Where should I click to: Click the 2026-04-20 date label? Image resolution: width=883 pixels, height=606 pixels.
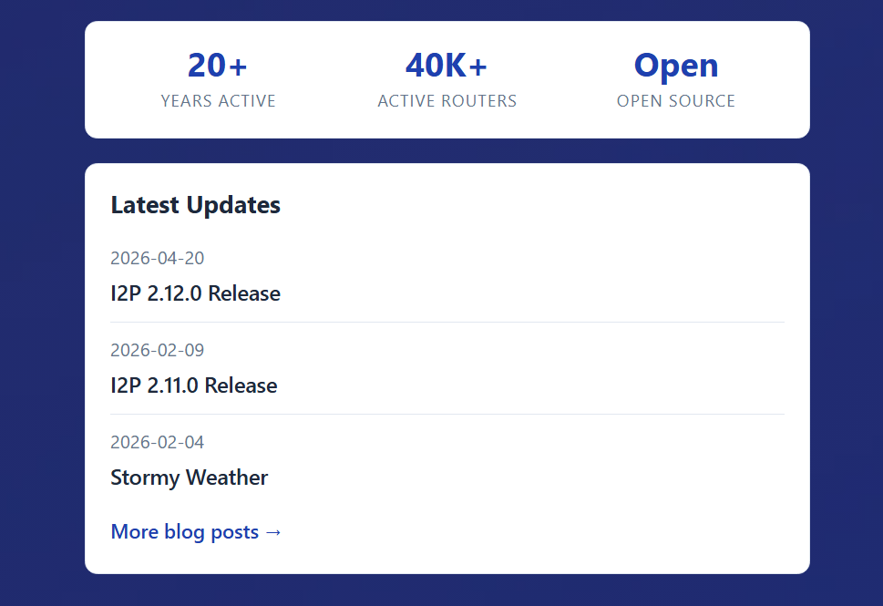click(x=157, y=259)
